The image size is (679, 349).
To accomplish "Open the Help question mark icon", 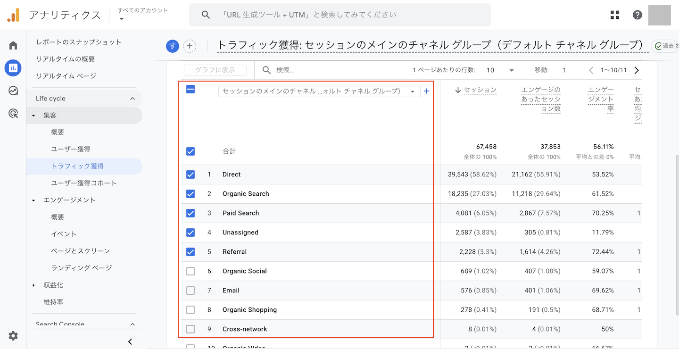I will (638, 15).
